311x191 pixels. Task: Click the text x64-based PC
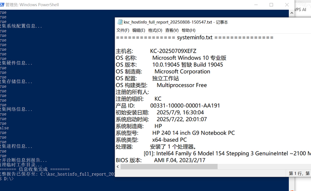(169, 140)
